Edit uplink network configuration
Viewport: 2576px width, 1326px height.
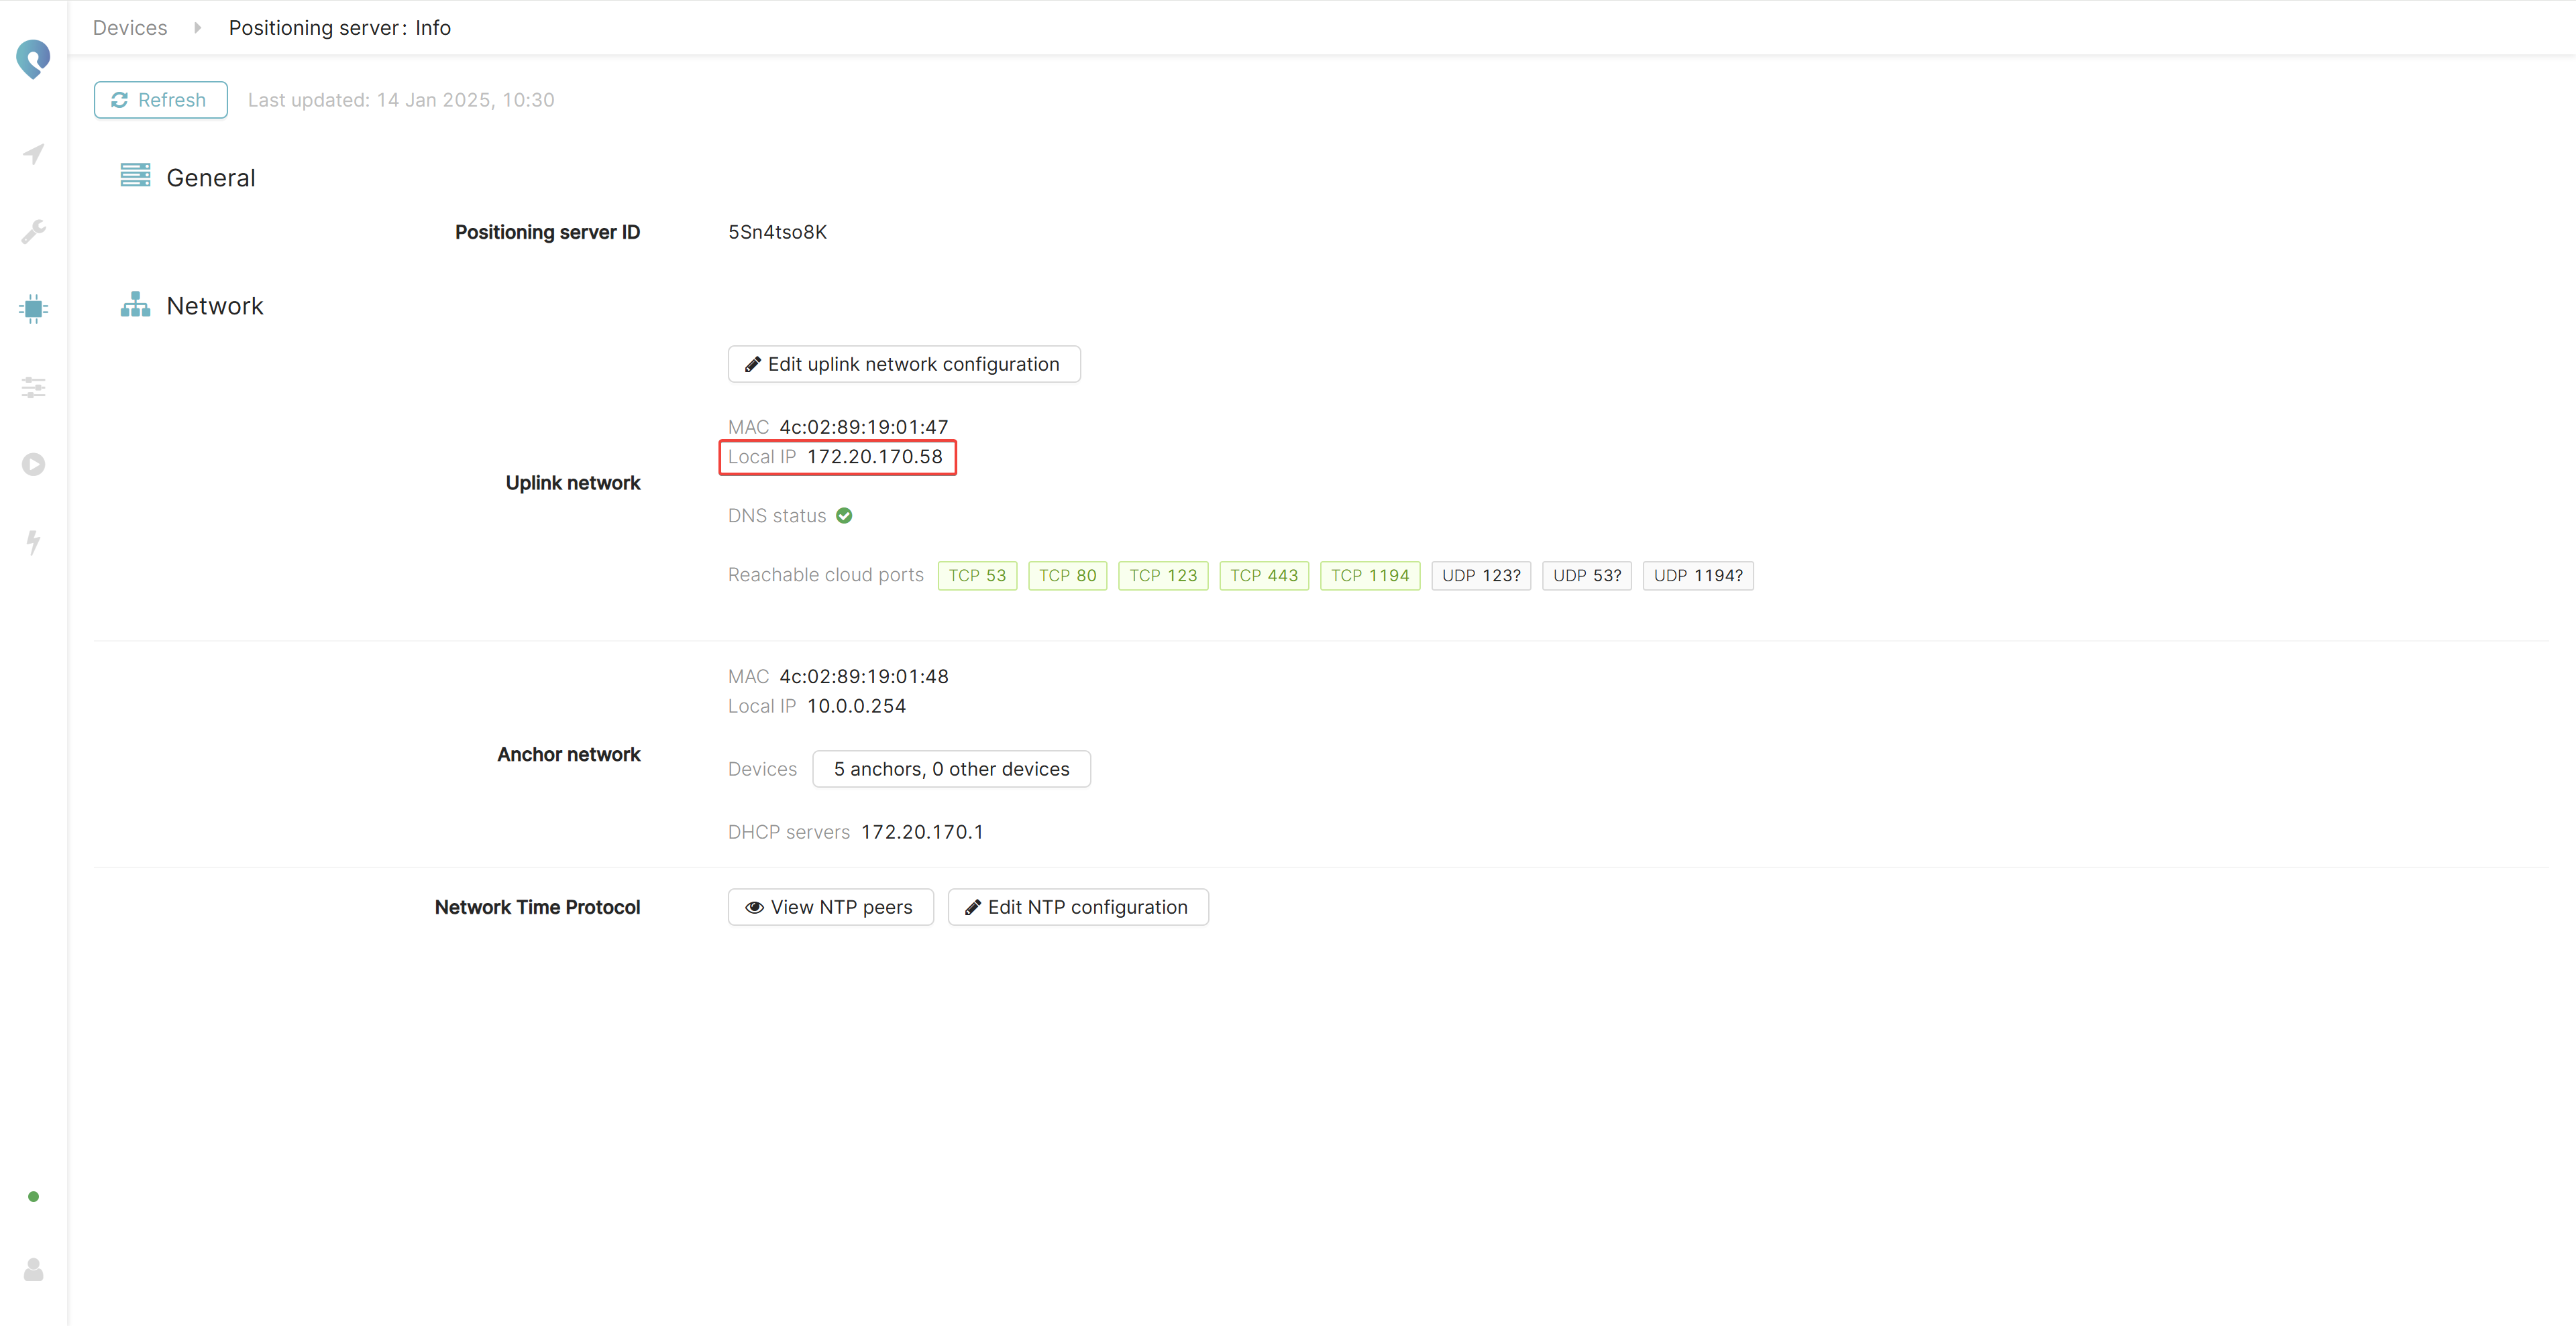[x=903, y=365]
